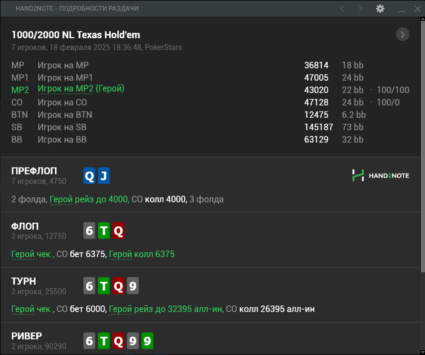Click 'Герой колл 6375' on the flop
425x355 pixels.
(x=141, y=254)
